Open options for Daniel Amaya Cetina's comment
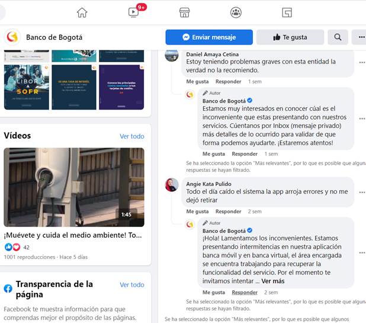Screen dimensions: 366x323 pyautogui.click(x=362, y=62)
